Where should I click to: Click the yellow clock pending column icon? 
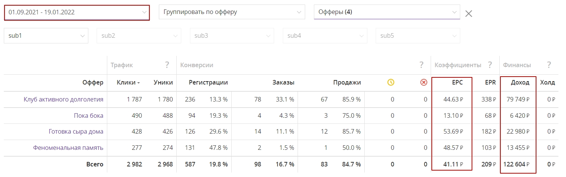[x=391, y=82]
